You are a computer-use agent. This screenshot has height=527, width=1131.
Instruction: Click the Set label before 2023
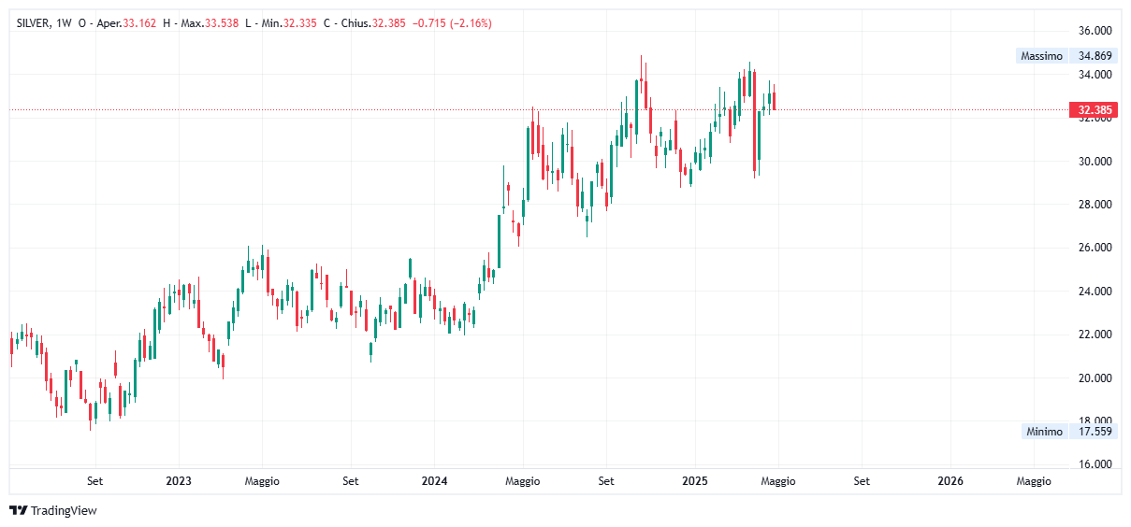coord(94,481)
